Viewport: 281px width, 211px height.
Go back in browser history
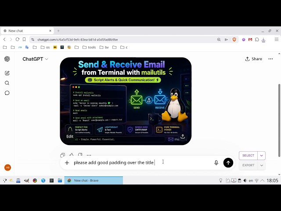pyautogui.click(x=4, y=40)
